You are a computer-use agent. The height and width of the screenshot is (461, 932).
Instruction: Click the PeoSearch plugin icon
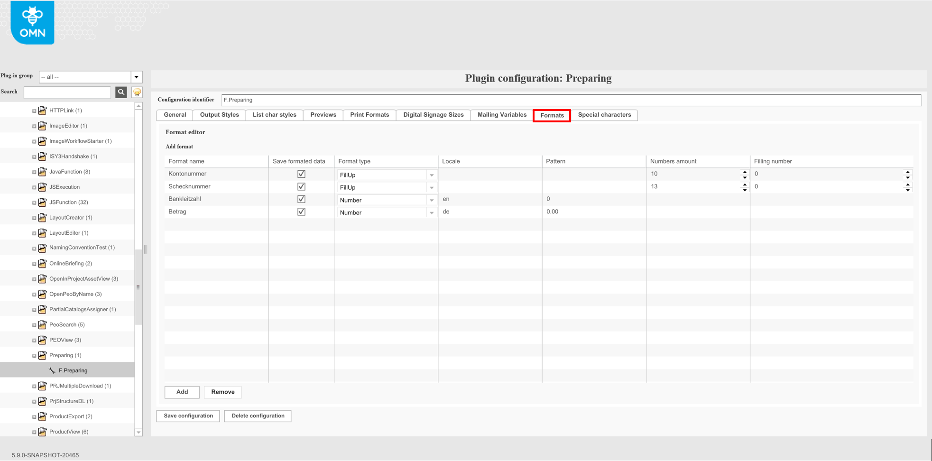[x=42, y=324]
